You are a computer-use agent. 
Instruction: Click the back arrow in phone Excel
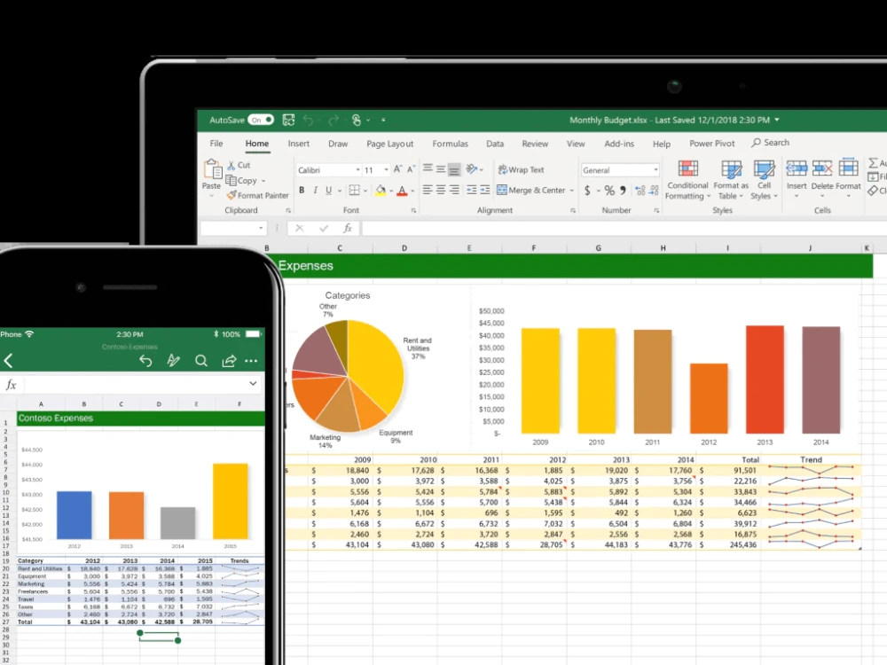pos(9,361)
